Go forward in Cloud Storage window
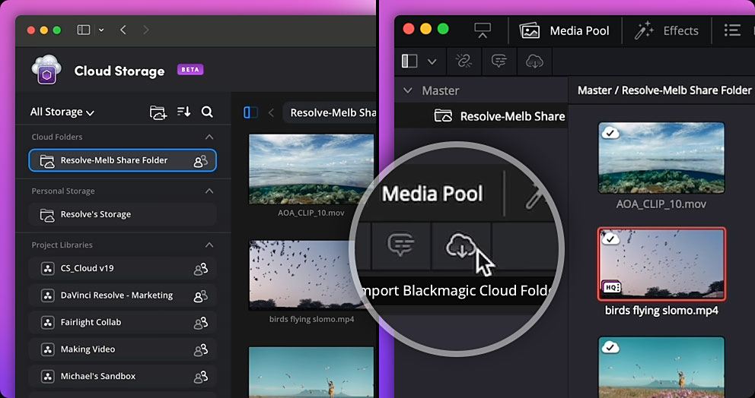 146,30
